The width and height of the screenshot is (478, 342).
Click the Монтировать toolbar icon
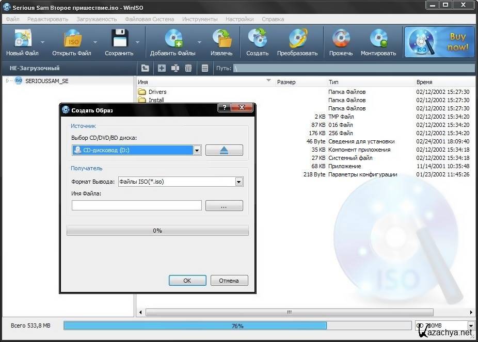378,40
